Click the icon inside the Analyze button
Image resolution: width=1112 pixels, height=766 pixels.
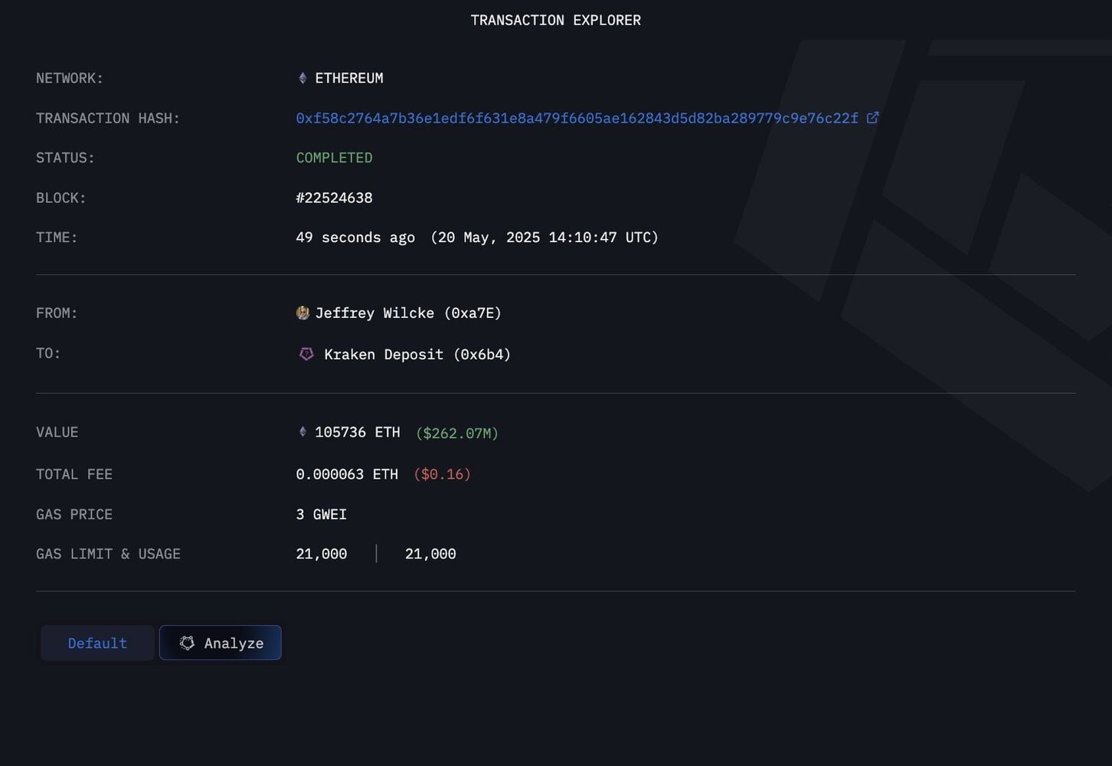pos(187,643)
